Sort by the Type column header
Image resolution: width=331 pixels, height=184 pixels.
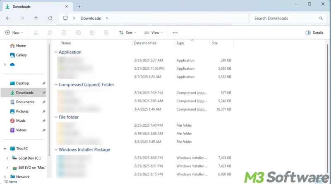(x=180, y=43)
